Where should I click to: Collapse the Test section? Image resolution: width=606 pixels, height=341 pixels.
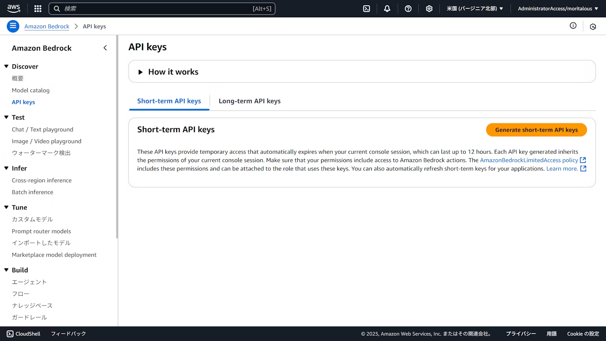(x=6, y=117)
